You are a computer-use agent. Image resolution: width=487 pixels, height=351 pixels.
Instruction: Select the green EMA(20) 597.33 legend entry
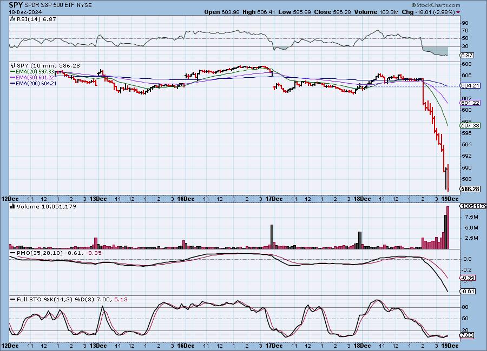(x=32, y=72)
